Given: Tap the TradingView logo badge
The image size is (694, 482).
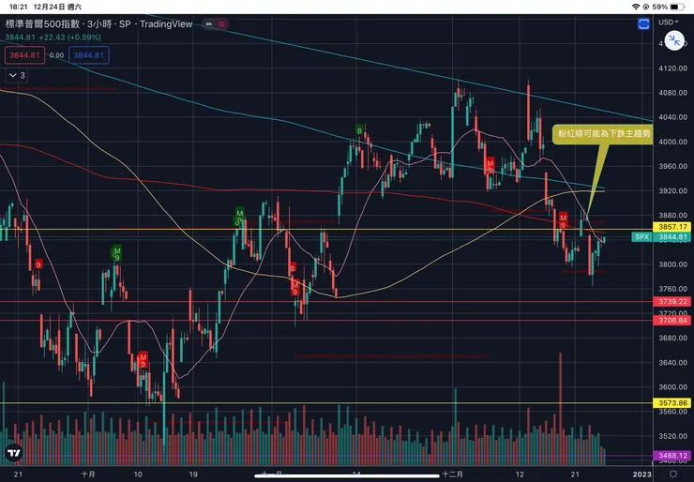Looking at the screenshot, I should [x=14, y=453].
